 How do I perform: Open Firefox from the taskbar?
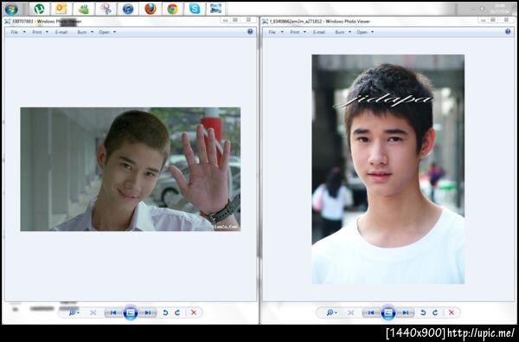151,9
